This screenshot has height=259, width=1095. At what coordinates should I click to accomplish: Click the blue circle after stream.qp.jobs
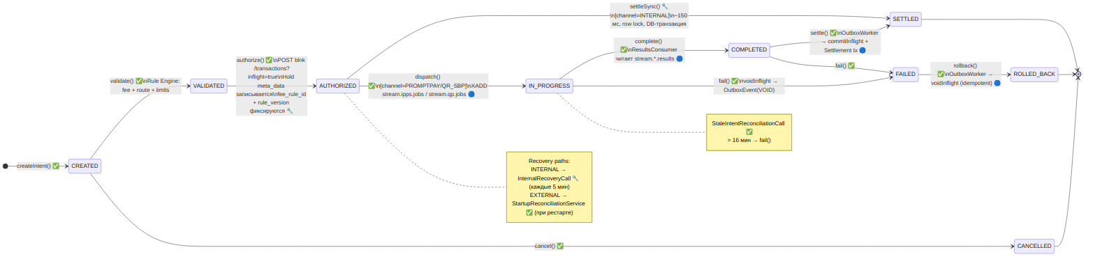(471, 94)
